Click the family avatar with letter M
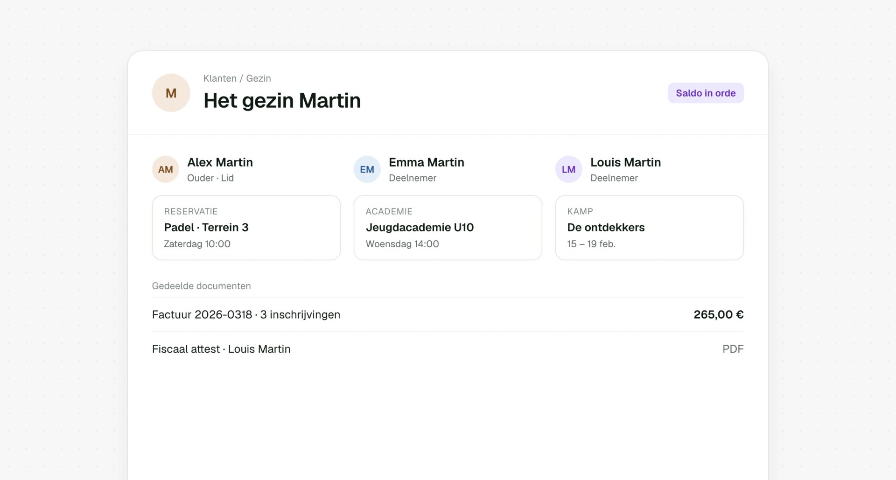896x480 pixels. pyautogui.click(x=171, y=93)
